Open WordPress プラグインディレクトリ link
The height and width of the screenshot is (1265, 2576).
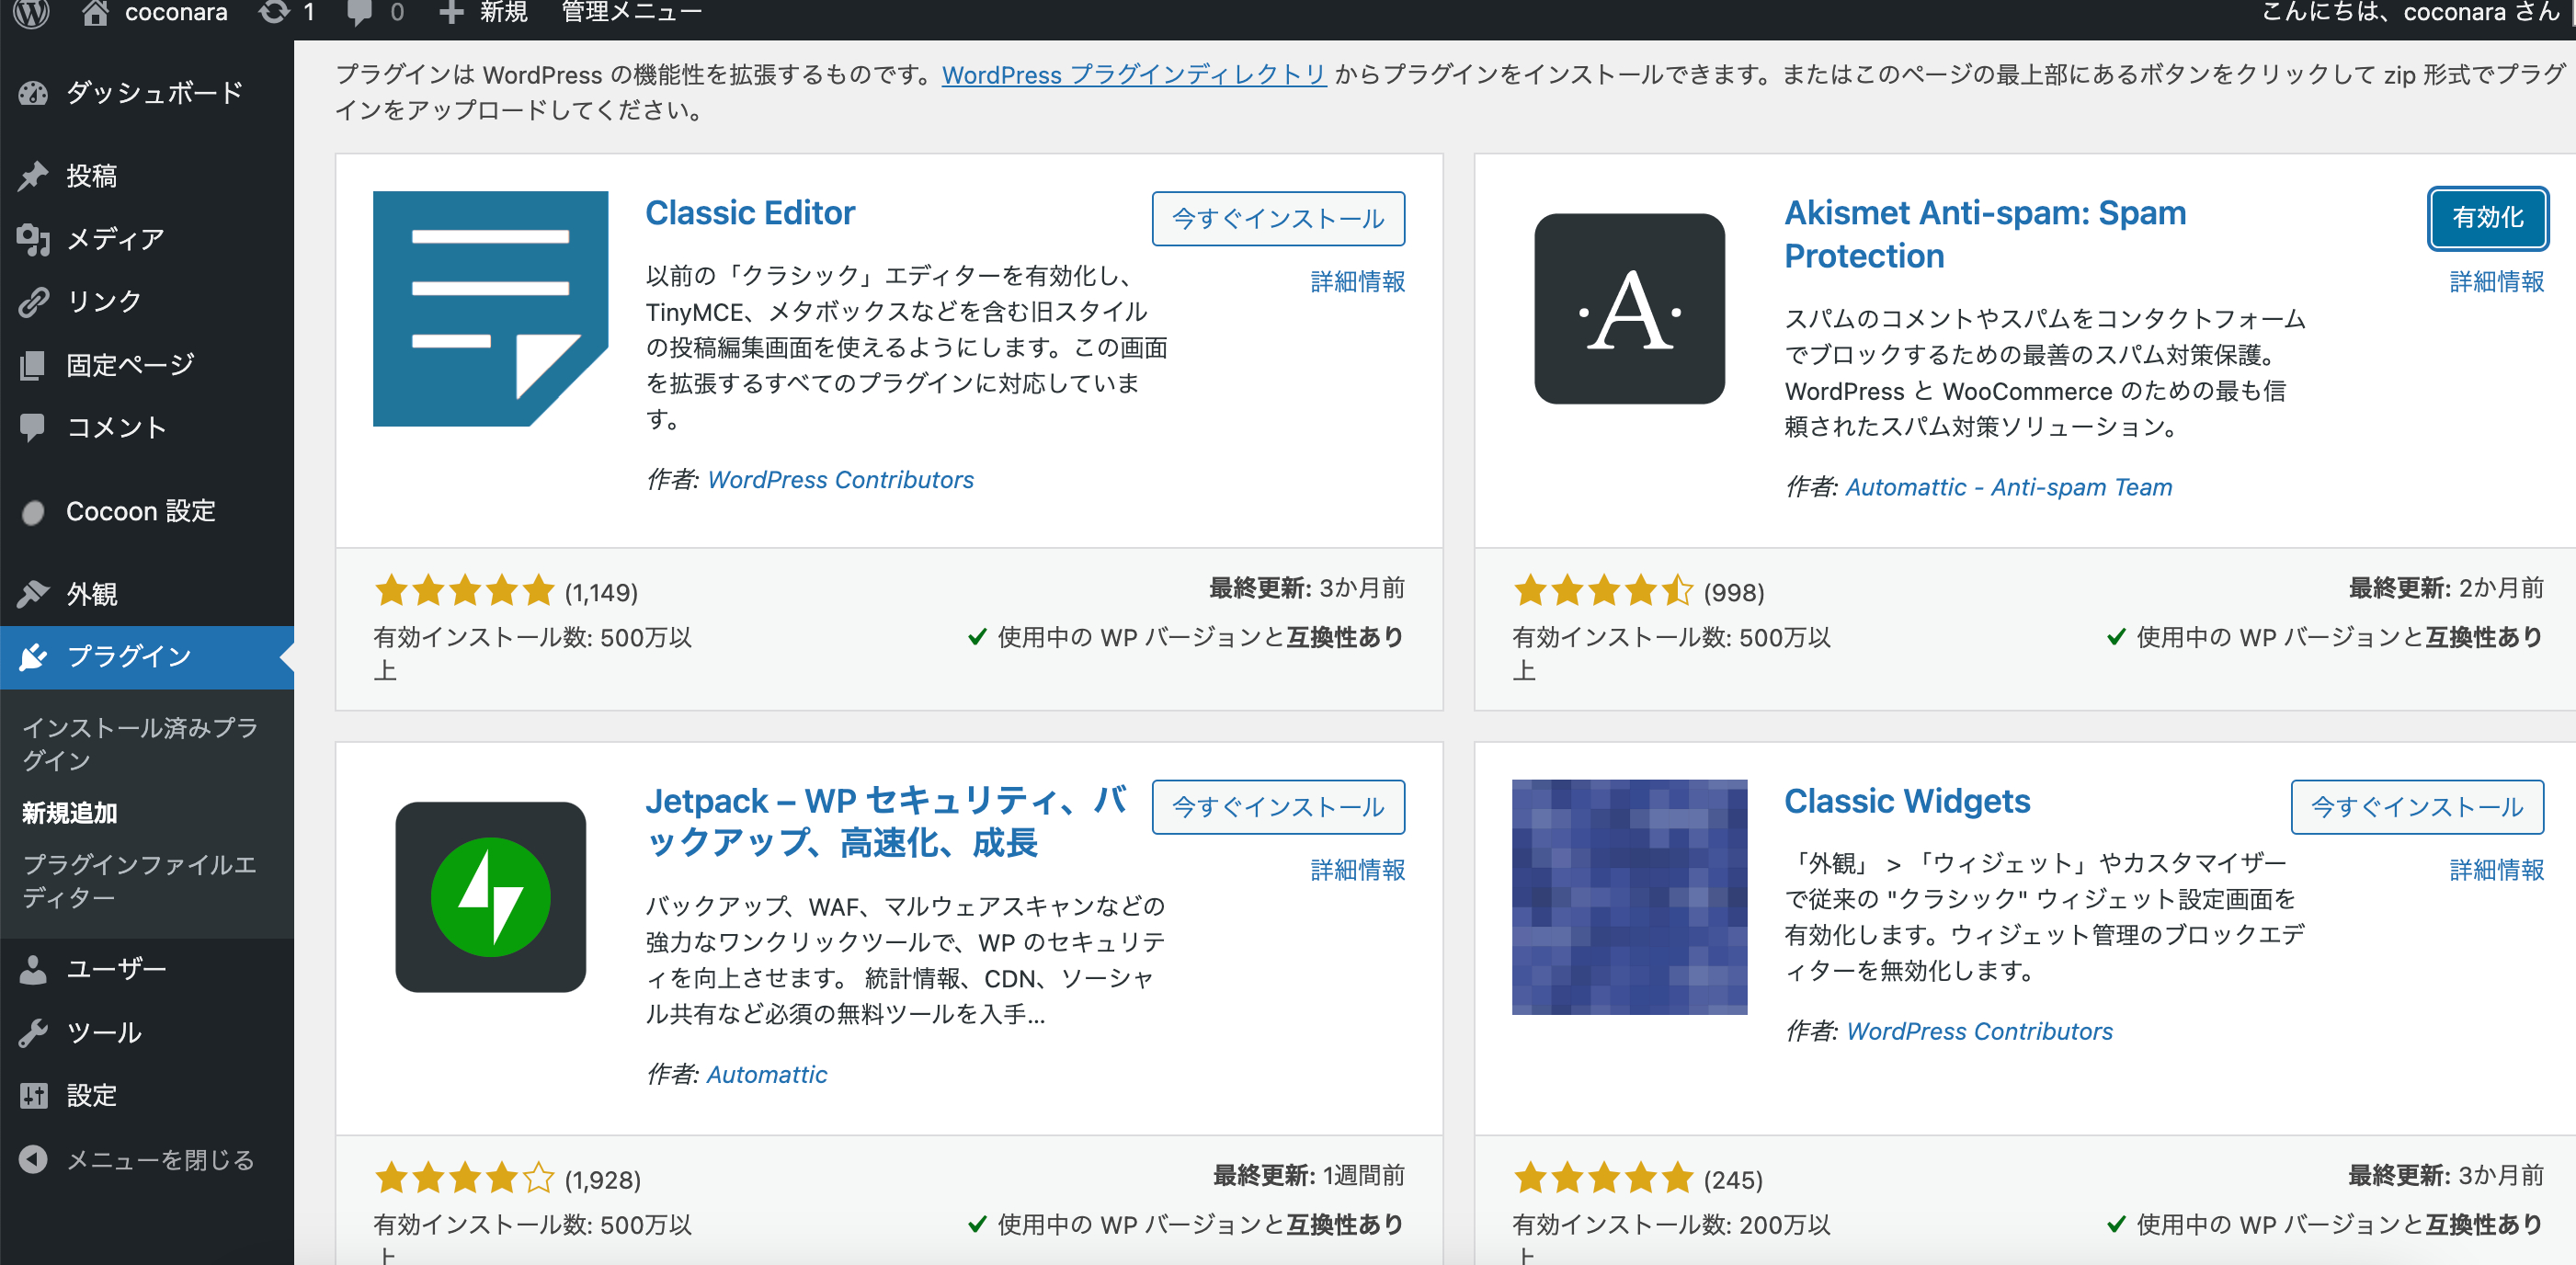pos(1134,75)
